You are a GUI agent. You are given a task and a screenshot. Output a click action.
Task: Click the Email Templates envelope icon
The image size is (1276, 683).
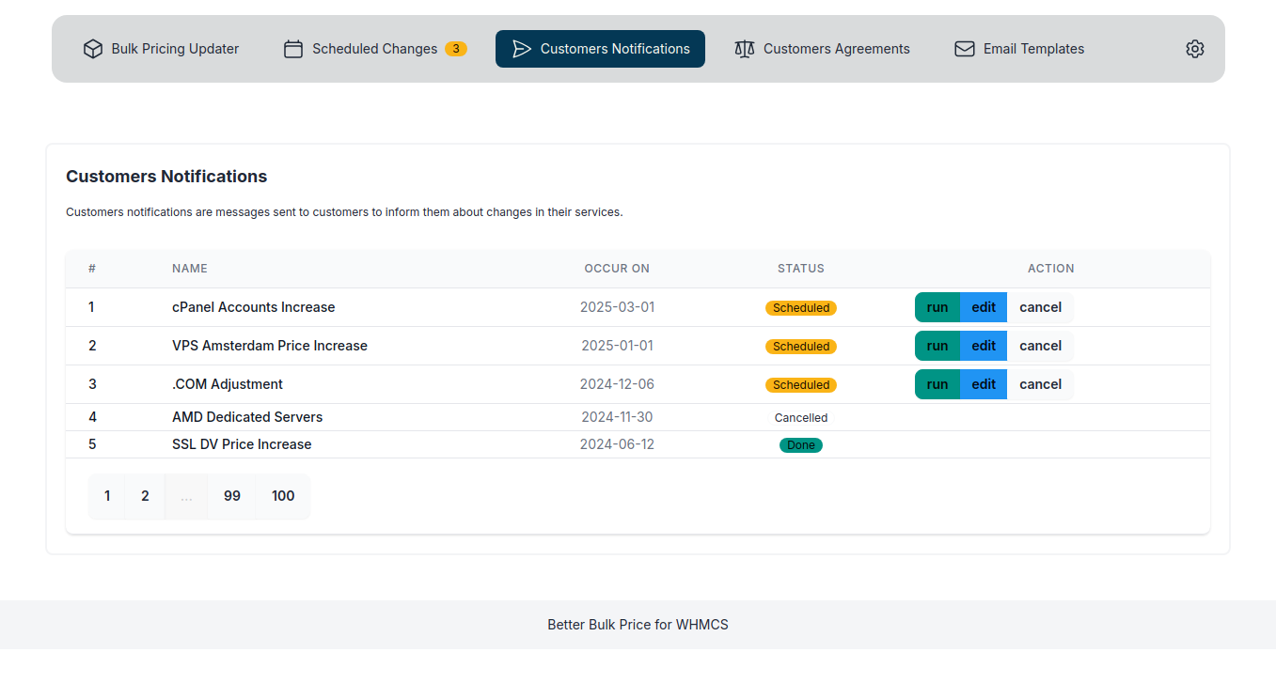tap(965, 48)
